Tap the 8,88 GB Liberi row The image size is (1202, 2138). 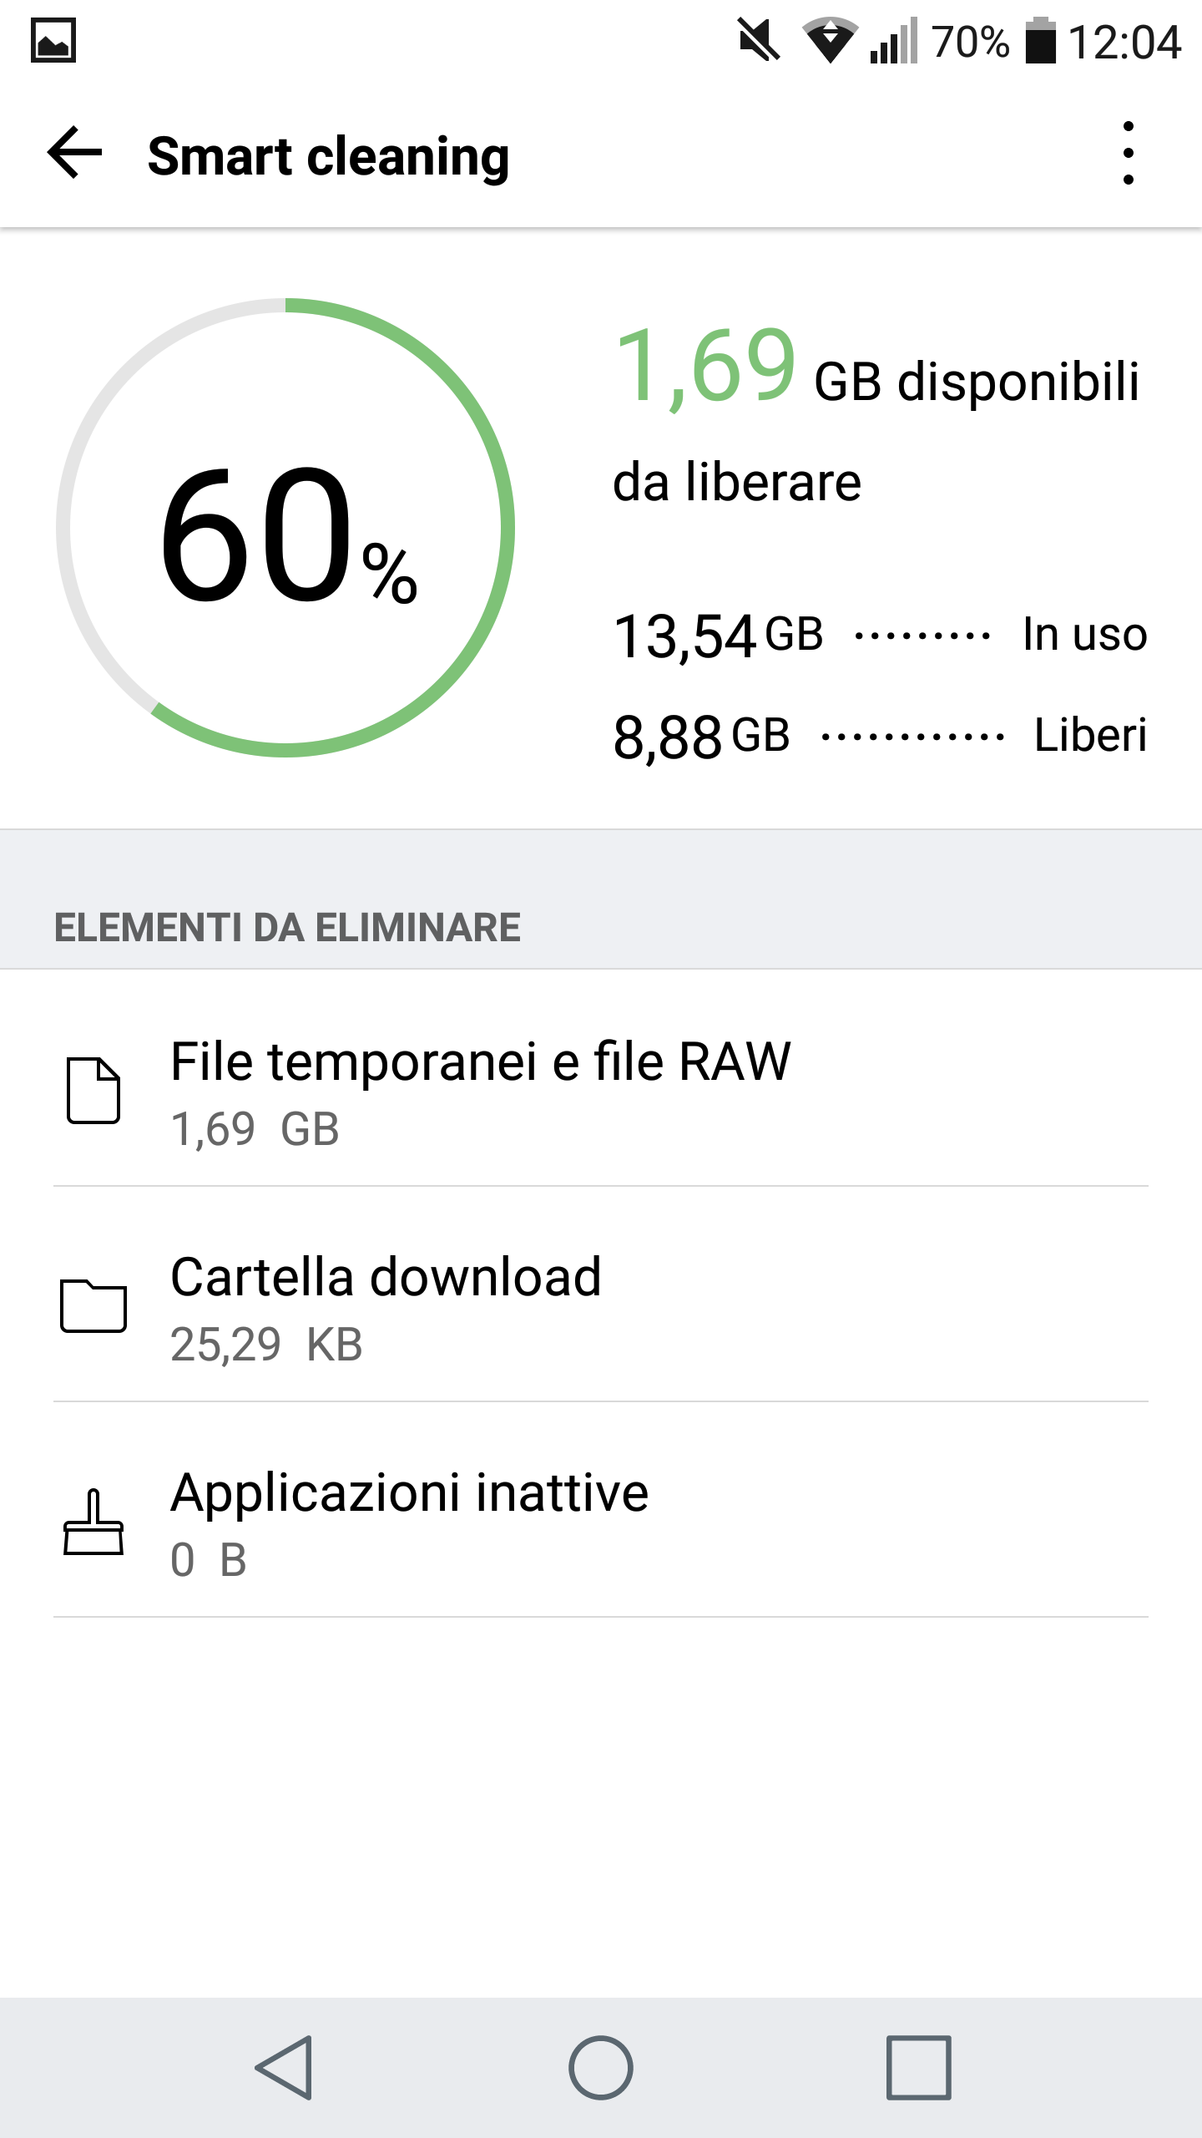pos(880,736)
